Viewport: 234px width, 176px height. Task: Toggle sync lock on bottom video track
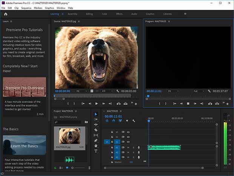123,142
